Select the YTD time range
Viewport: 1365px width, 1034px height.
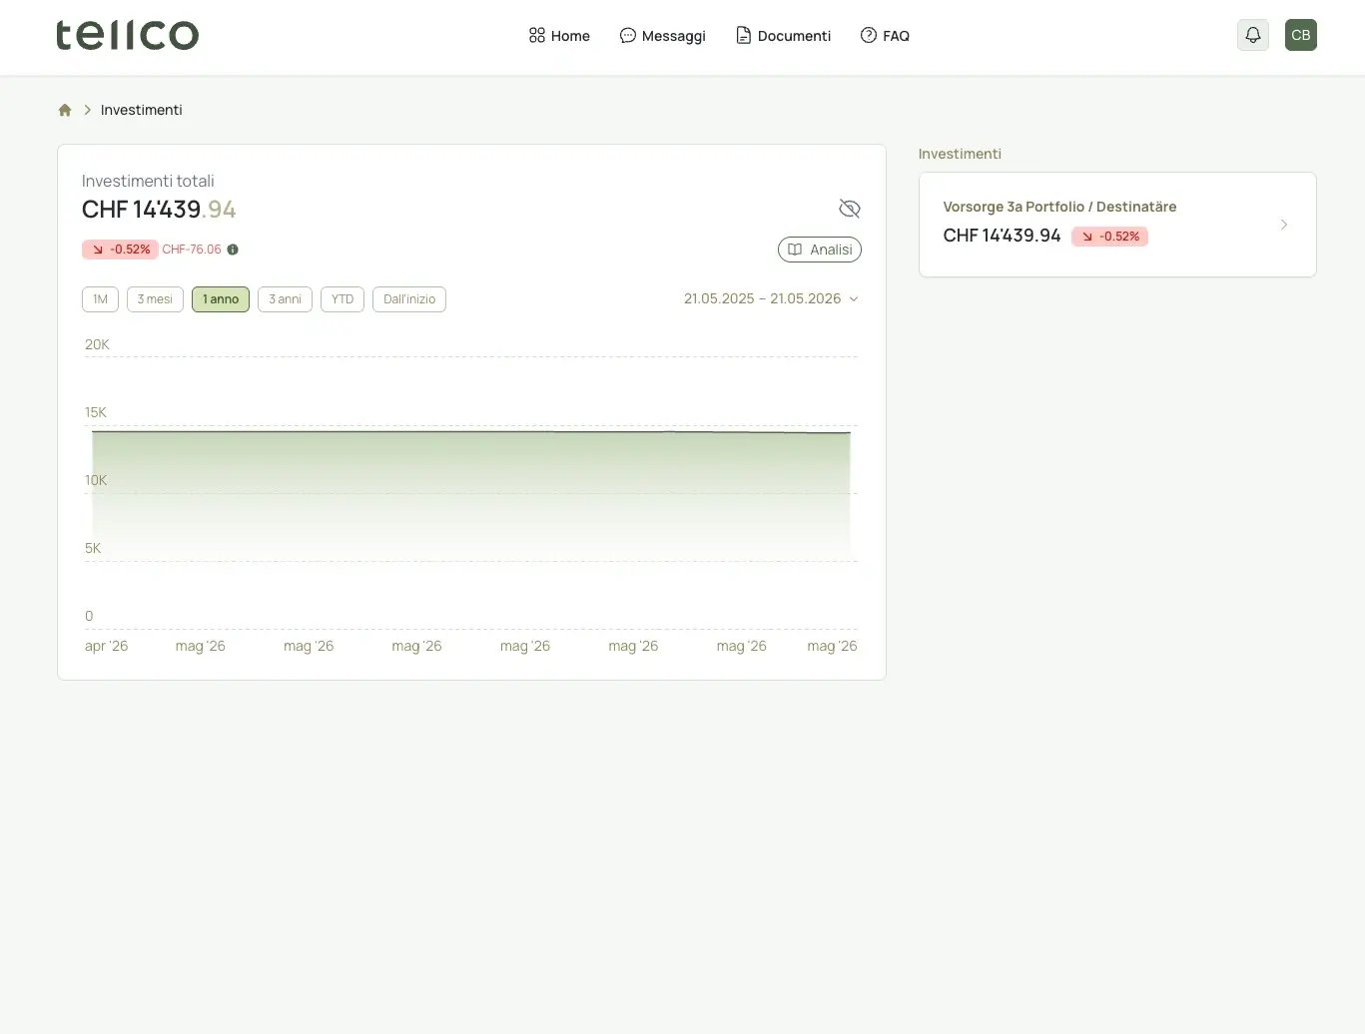[x=342, y=299]
